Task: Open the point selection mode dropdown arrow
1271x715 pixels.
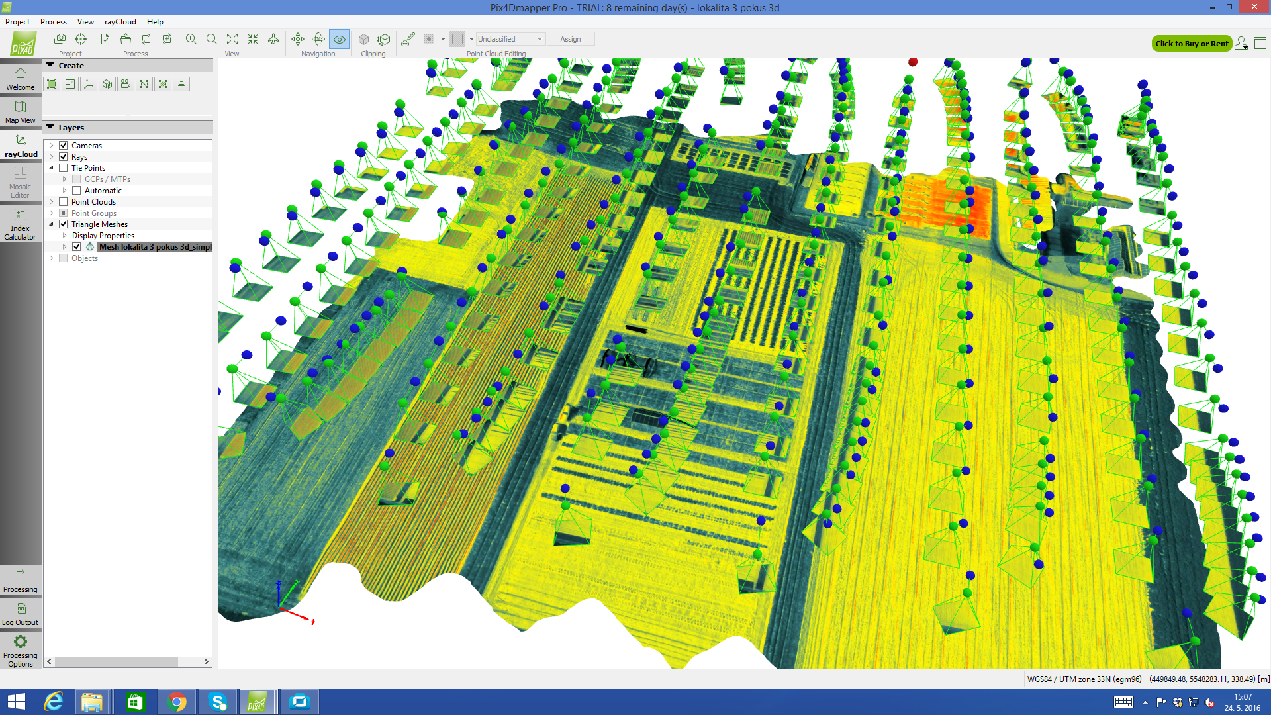Action: pyautogui.click(x=443, y=39)
